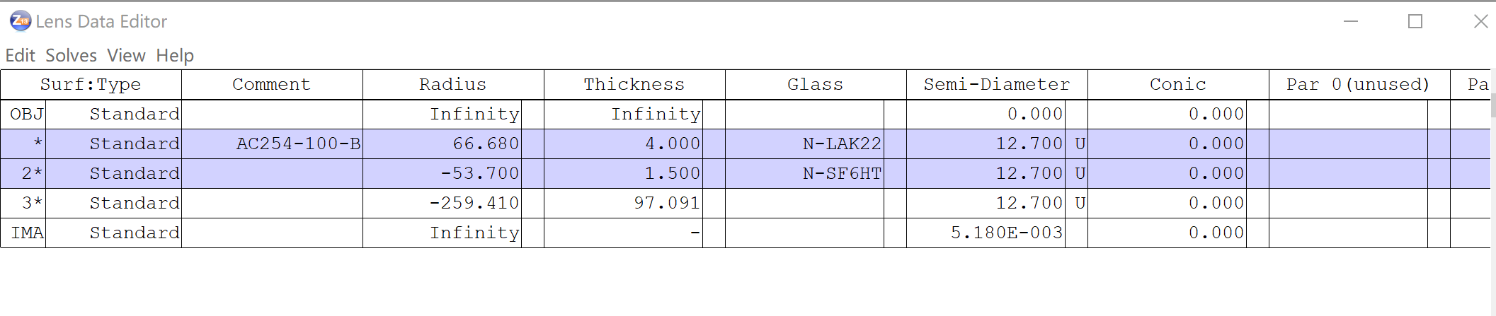Open the Solves menu

(71, 55)
